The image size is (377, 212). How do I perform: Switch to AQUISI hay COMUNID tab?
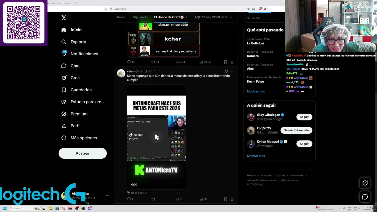tap(211, 17)
